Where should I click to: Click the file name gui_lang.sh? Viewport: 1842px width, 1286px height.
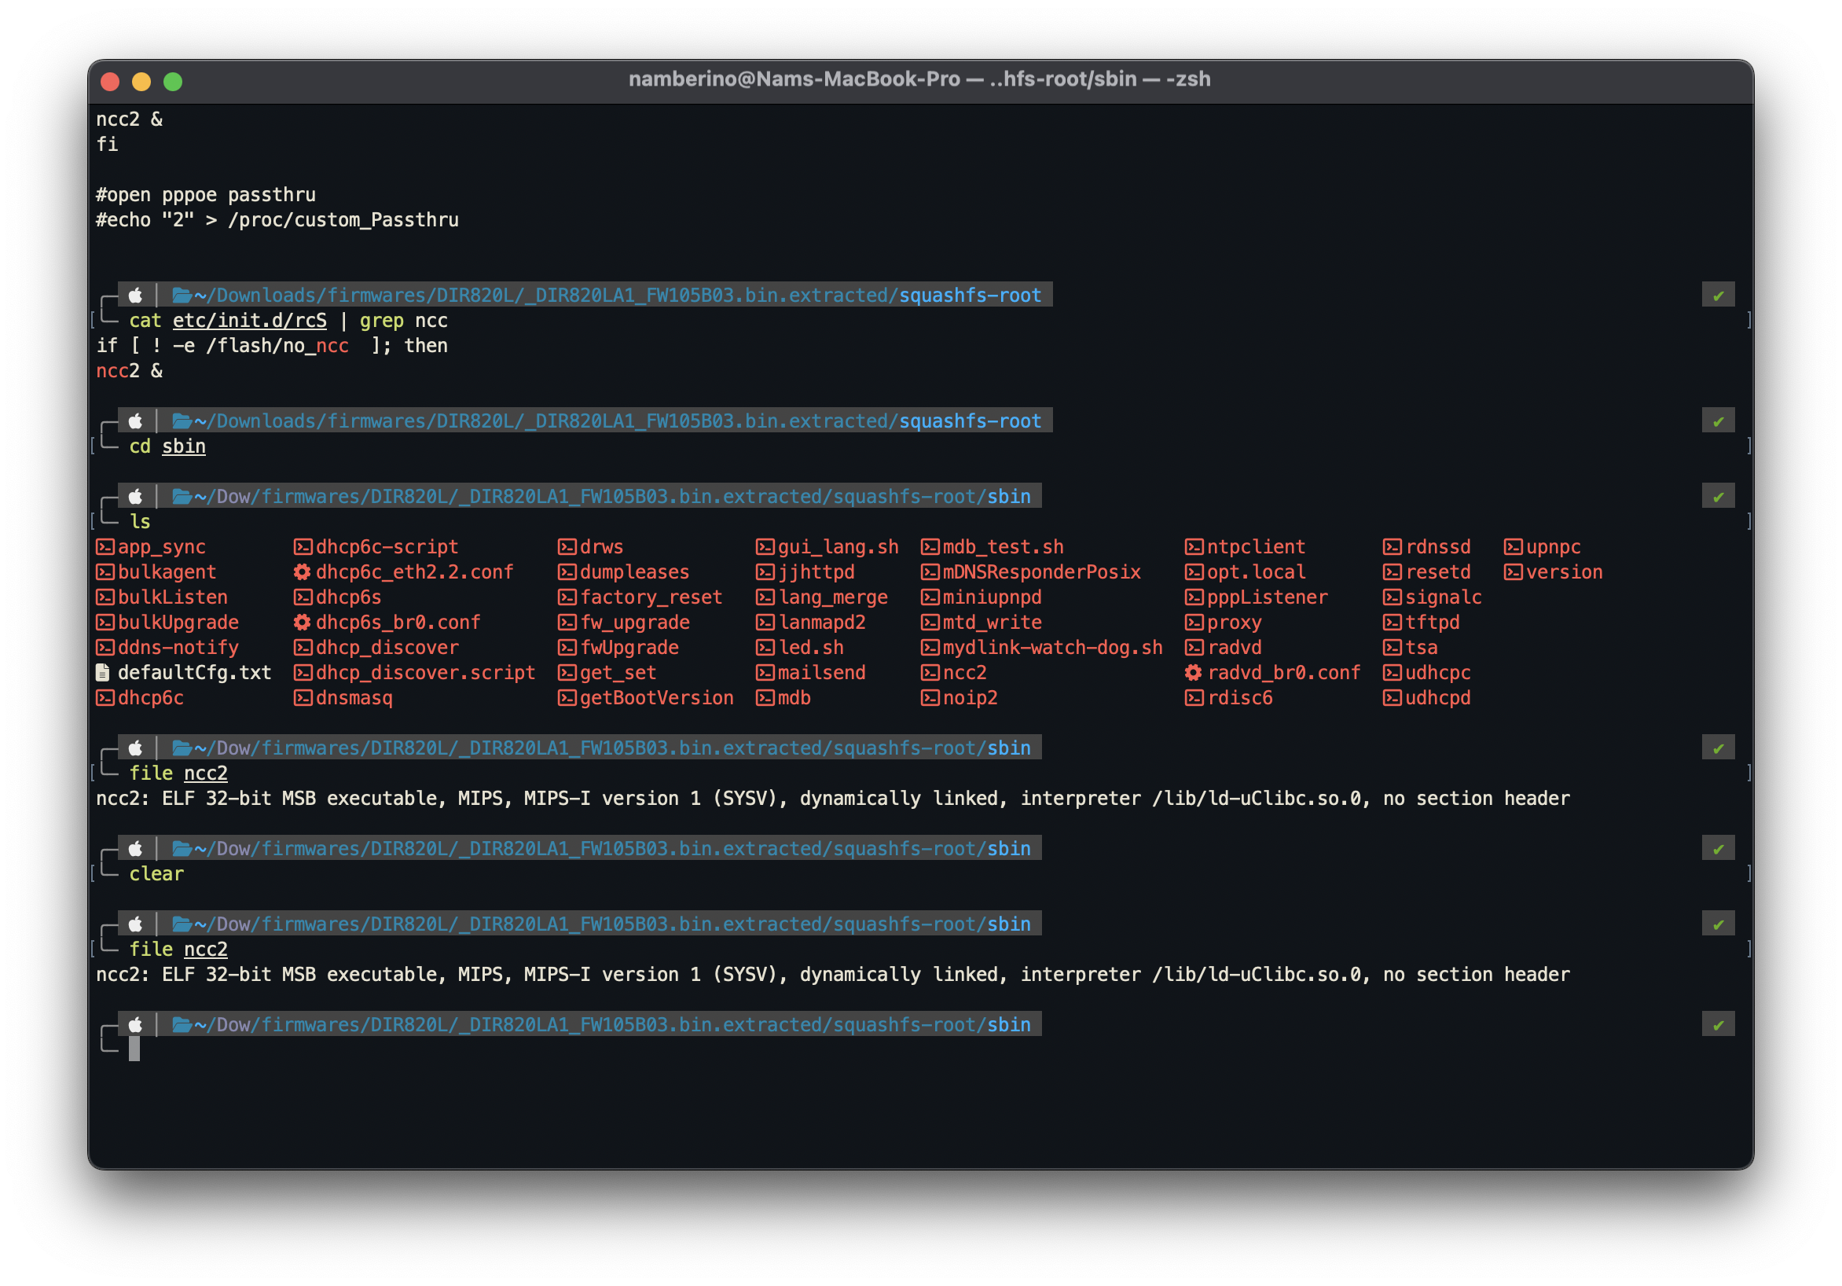(x=838, y=547)
